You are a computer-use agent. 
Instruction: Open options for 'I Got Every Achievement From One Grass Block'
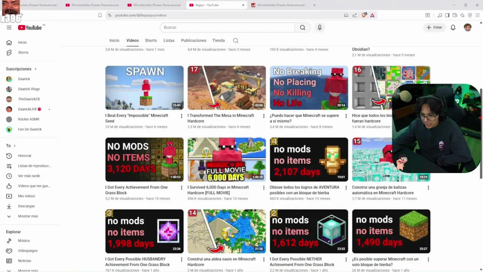coord(182,188)
